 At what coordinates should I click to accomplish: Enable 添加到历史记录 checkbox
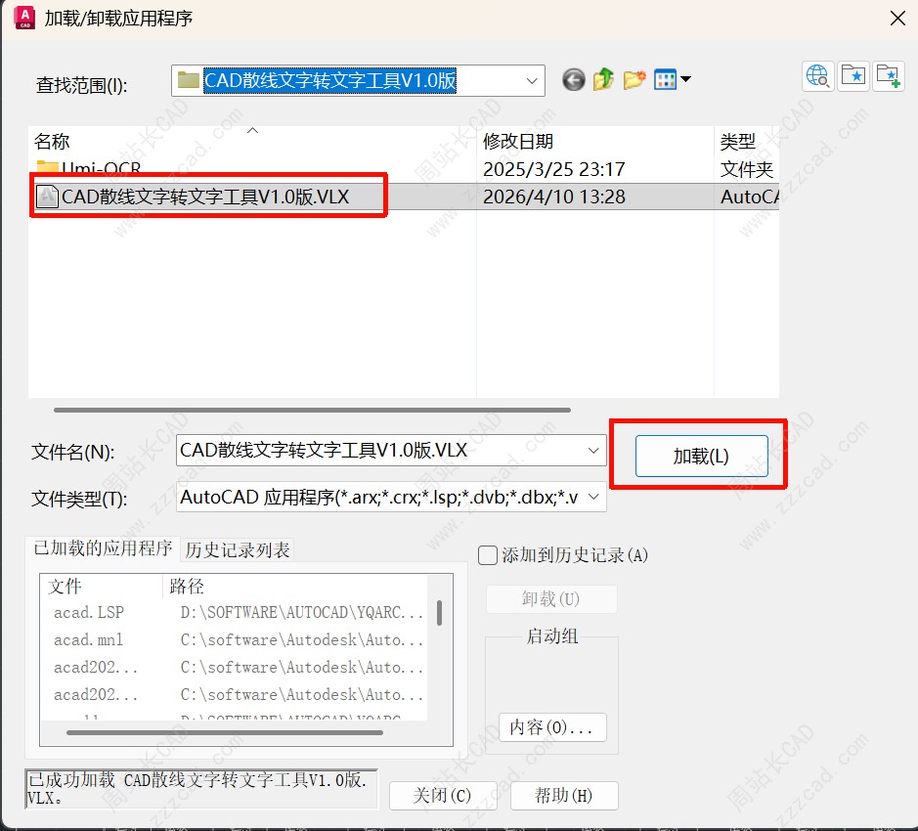(488, 555)
